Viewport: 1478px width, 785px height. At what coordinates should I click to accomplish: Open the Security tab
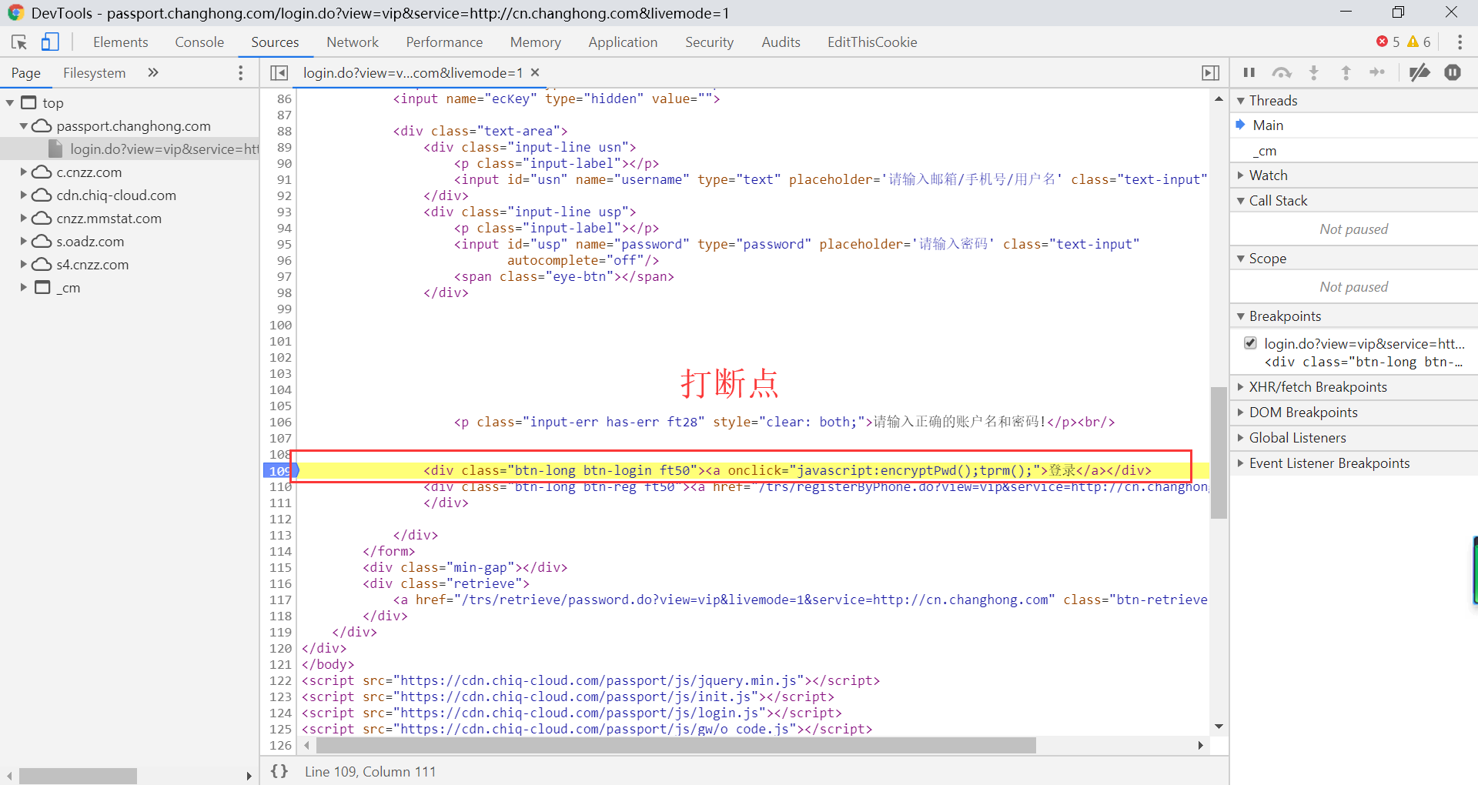pos(709,42)
